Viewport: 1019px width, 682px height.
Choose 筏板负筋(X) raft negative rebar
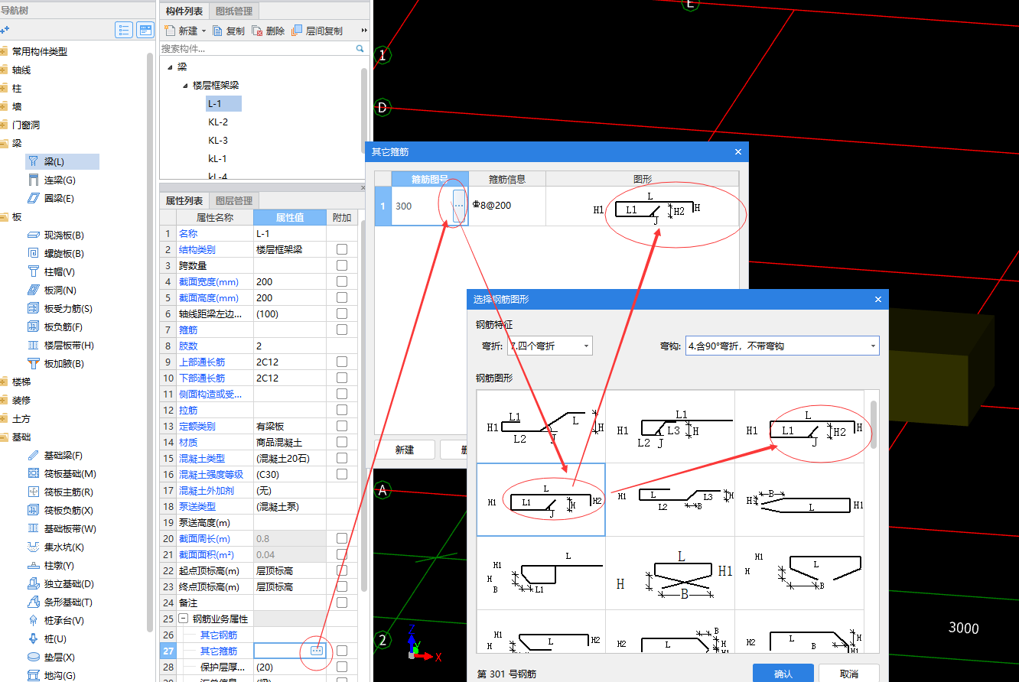click(69, 510)
